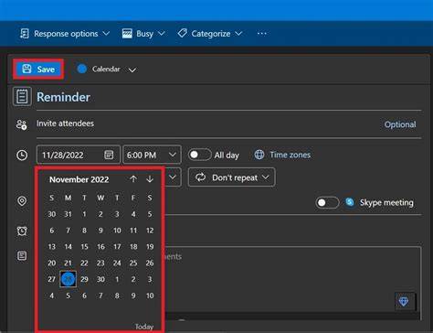The image size is (433, 333).
Task: Go to previous month with up arrow
Action: tap(133, 179)
